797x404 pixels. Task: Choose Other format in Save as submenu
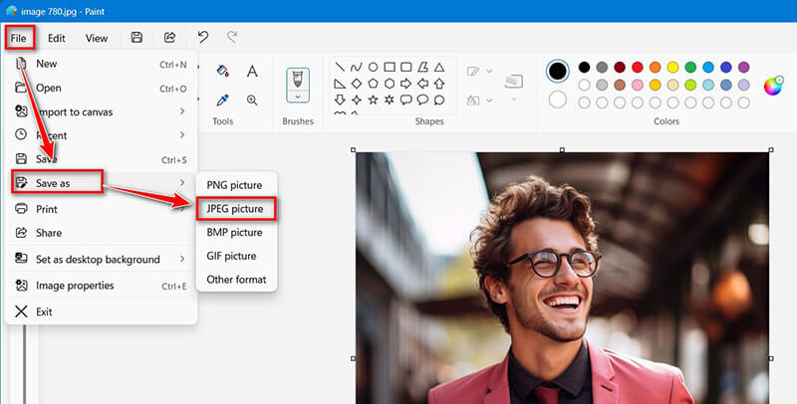(236, 280)
